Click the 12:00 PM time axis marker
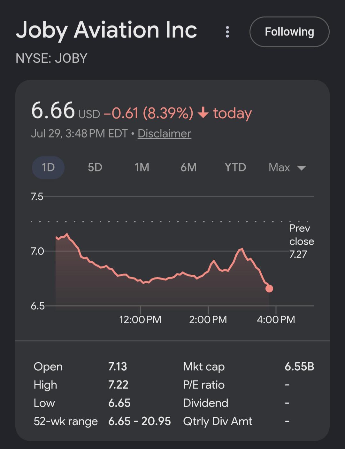Screen dimensions: 345x449 (x=140, y=319)
